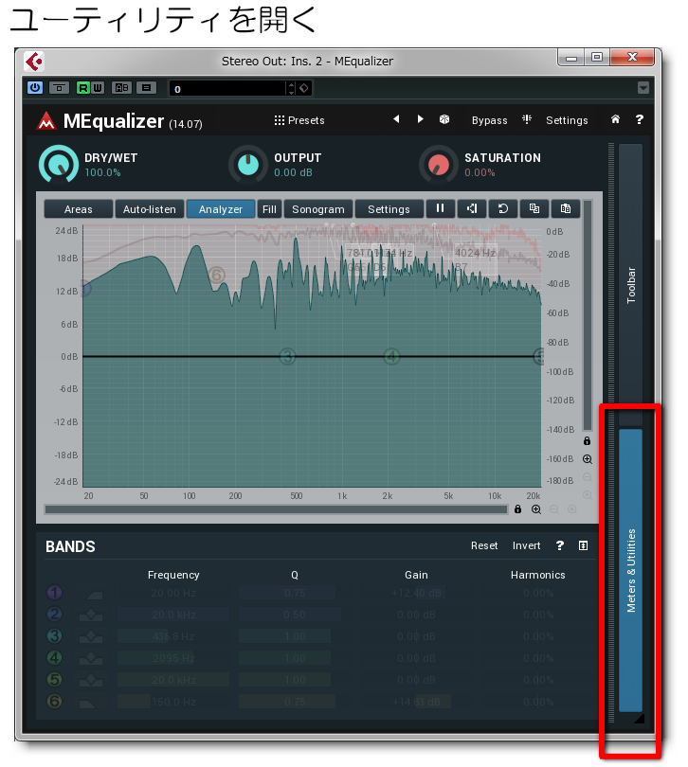The height and width of the screenshot is (767, 688).
Task: Click the analyzer paste icon
Action: (566, 208)
